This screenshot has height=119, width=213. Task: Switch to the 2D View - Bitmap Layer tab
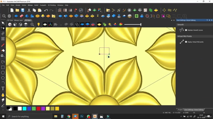pos(15,20)
